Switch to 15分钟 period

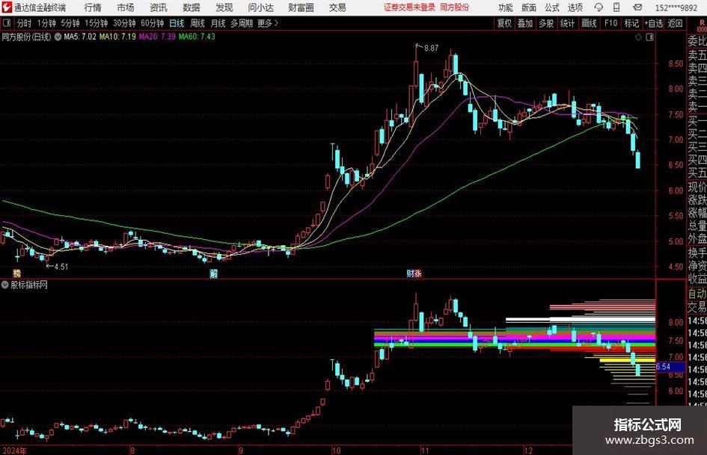tap(96, 23)
